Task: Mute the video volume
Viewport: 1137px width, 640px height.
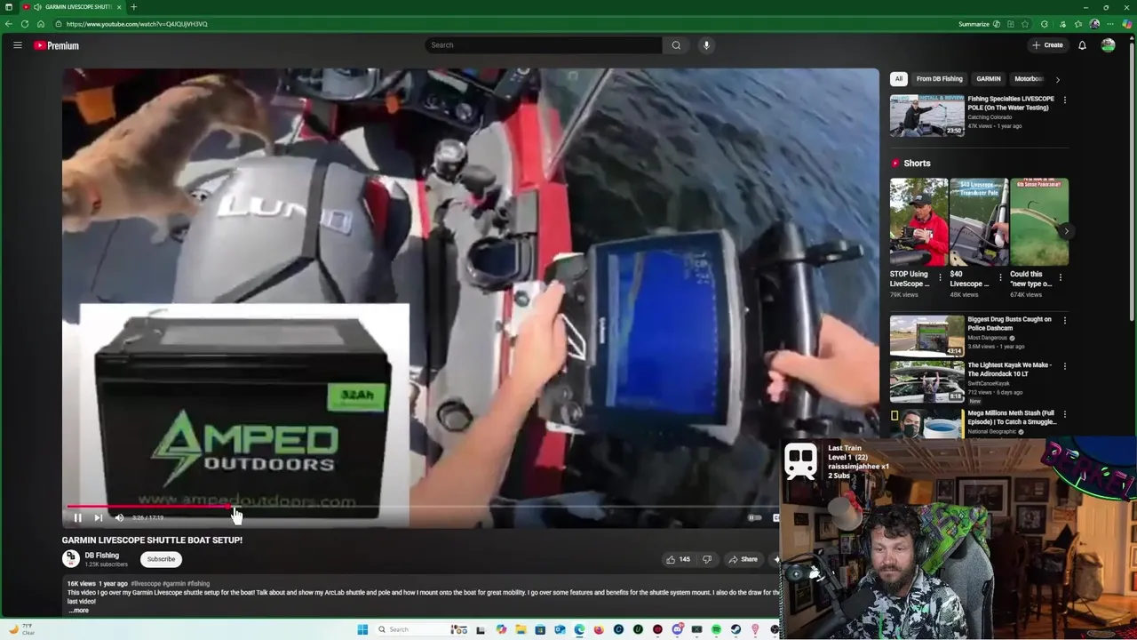Action: tap(120, 517)
